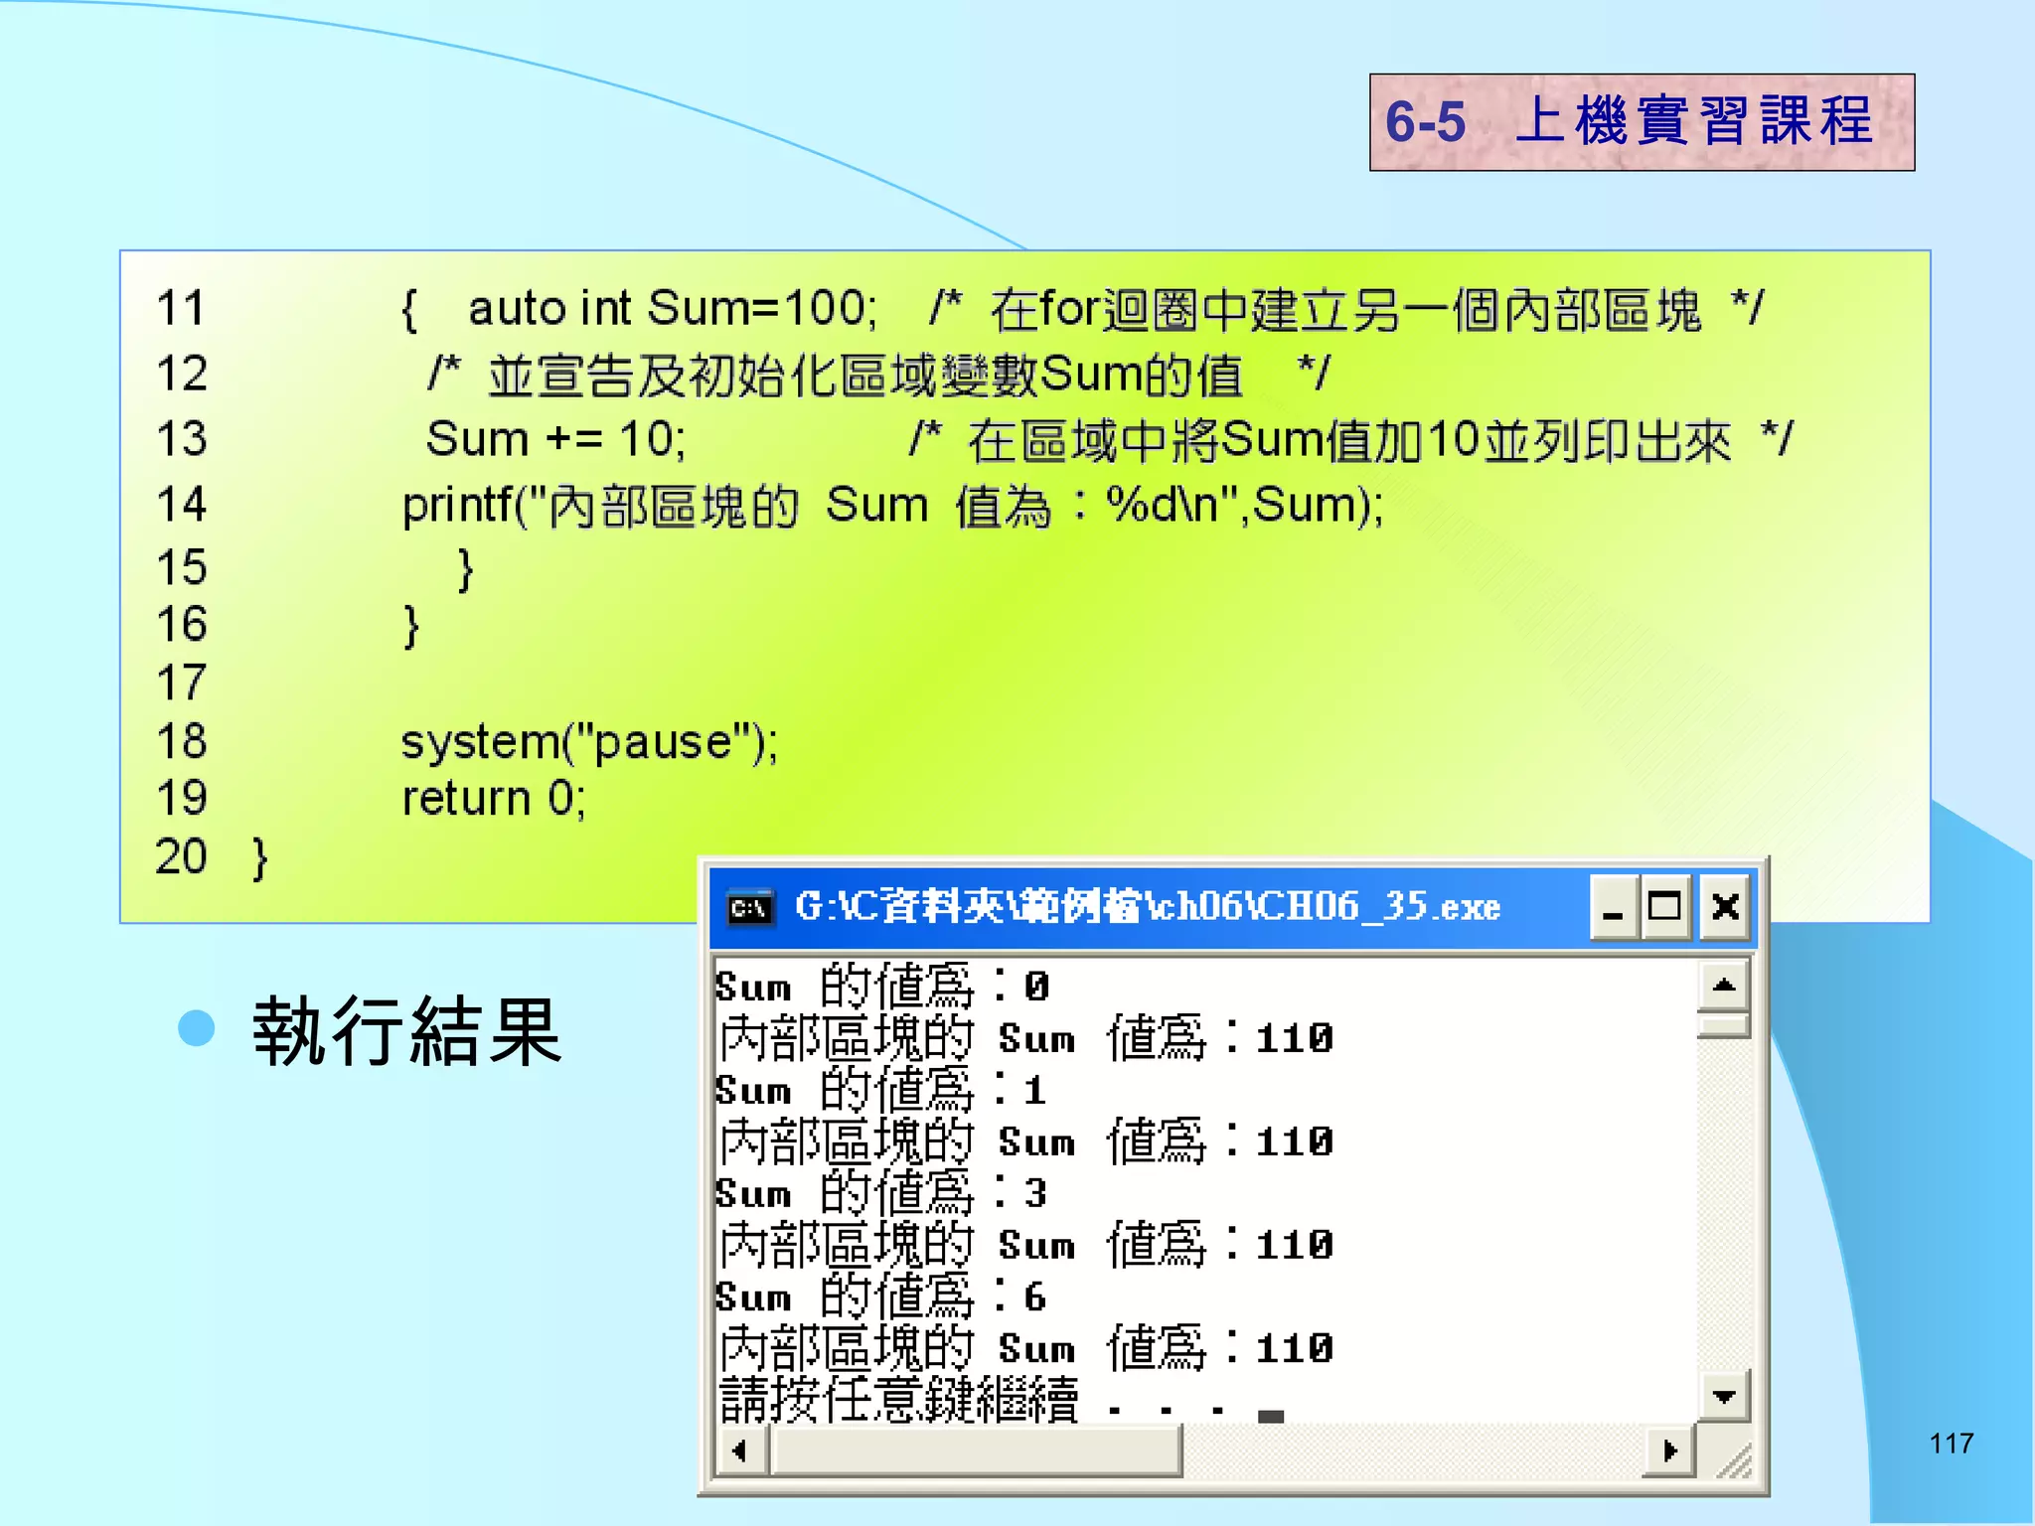Click the printf statement on line 14
The height and width of the screenshot is (1526, 2035).
coord(892,505)
